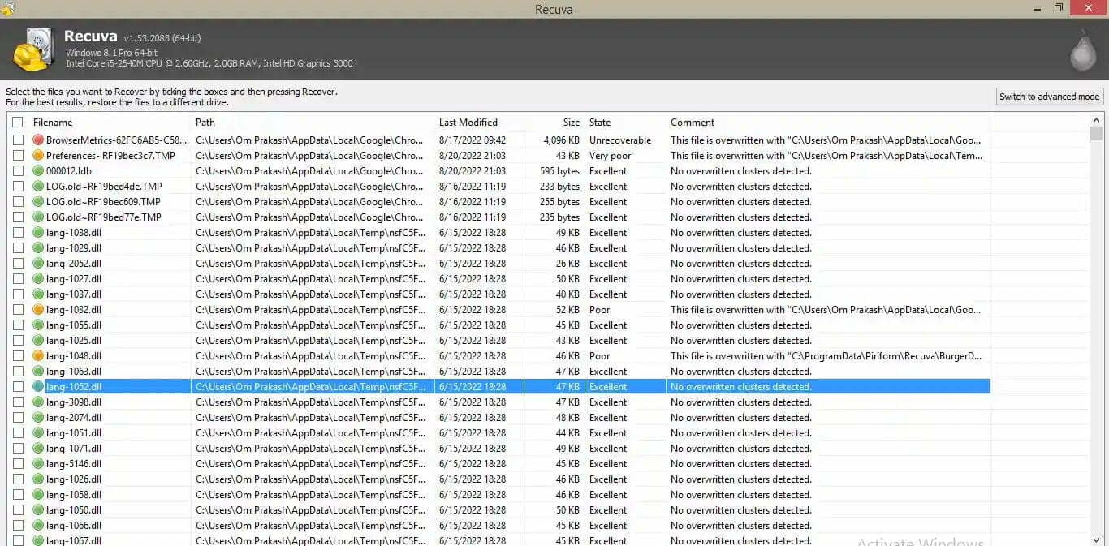The image size is (1109, 546).
Task: Open the Recuva title bar system icon
Action: [x=8, y=9]
